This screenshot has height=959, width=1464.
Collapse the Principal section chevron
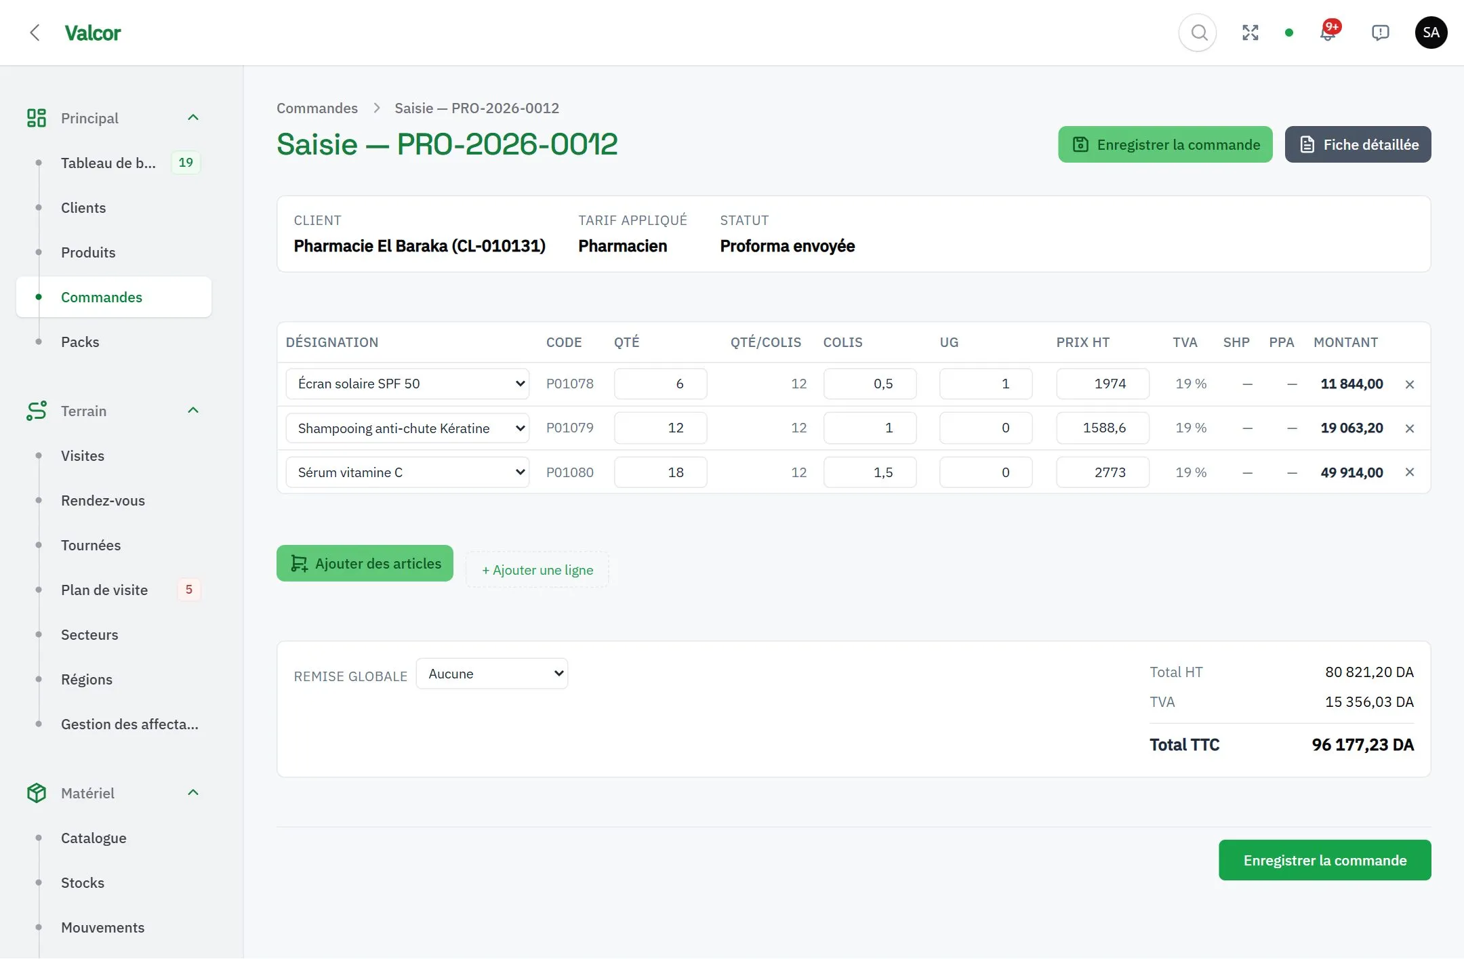point(193,118)
